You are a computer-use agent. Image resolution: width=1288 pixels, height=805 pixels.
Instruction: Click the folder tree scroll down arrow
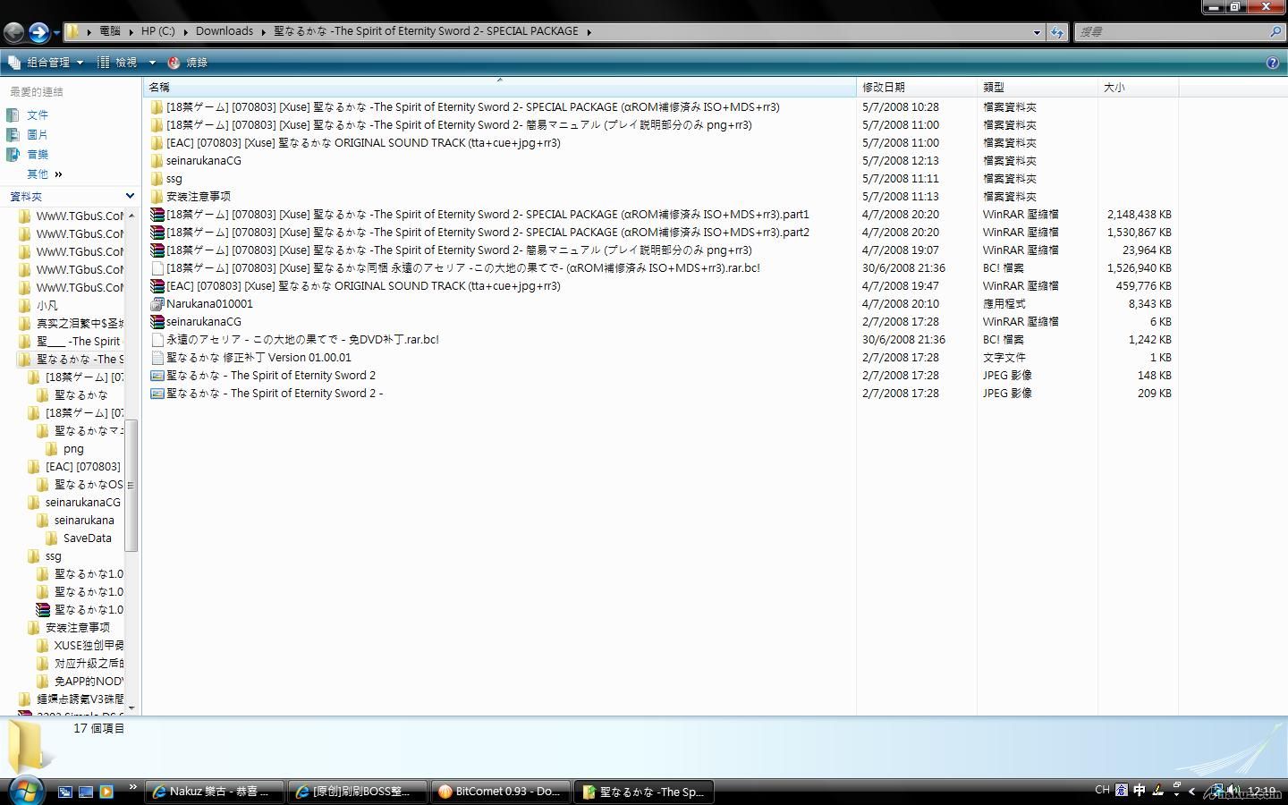[131, 708]
